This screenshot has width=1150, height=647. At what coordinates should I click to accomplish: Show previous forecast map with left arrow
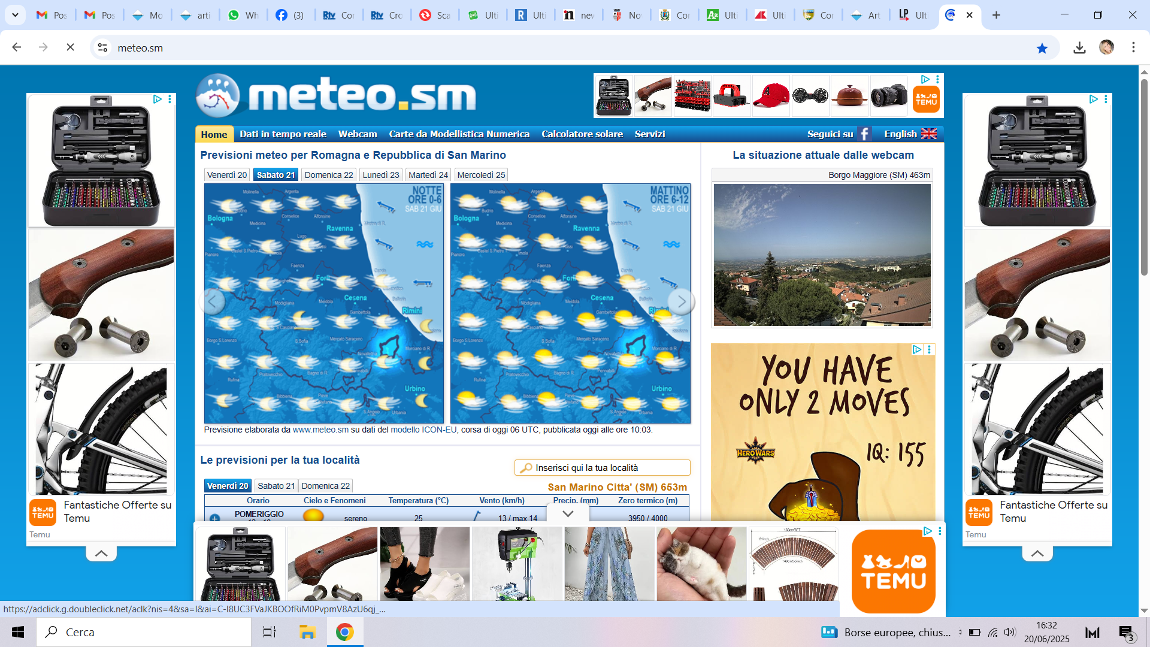tap(213, 301)
